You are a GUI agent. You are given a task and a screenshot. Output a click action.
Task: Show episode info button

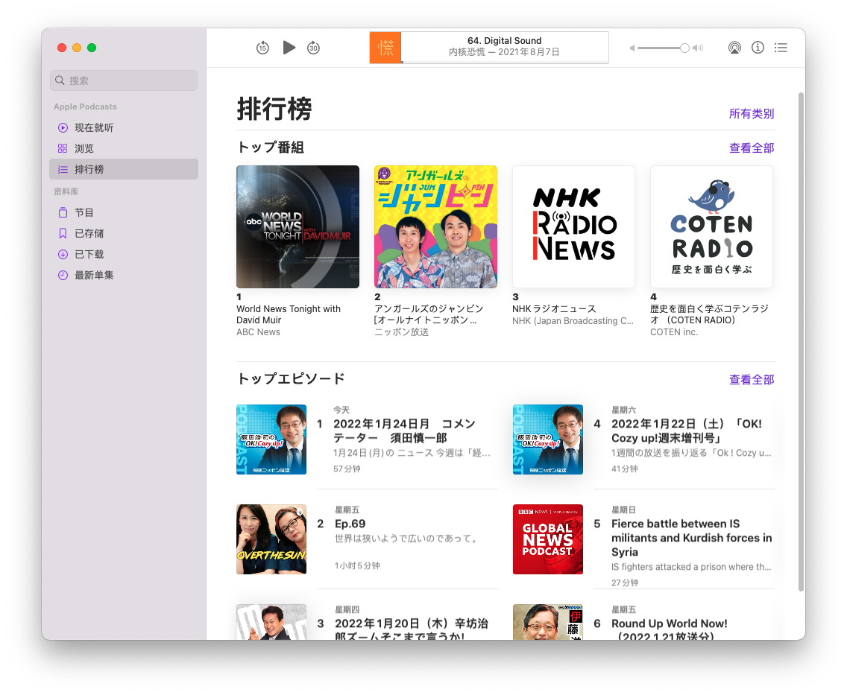pos(758,48)
